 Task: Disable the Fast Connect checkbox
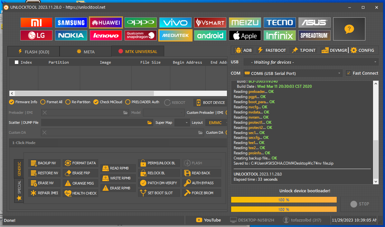click(348, 73)
